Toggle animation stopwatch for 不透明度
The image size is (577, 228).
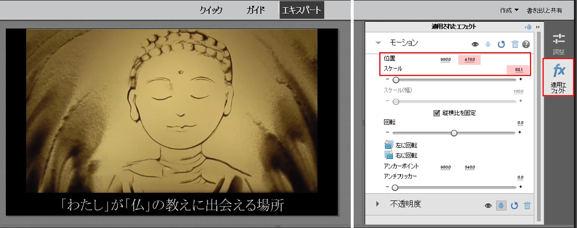coord(501,206)
